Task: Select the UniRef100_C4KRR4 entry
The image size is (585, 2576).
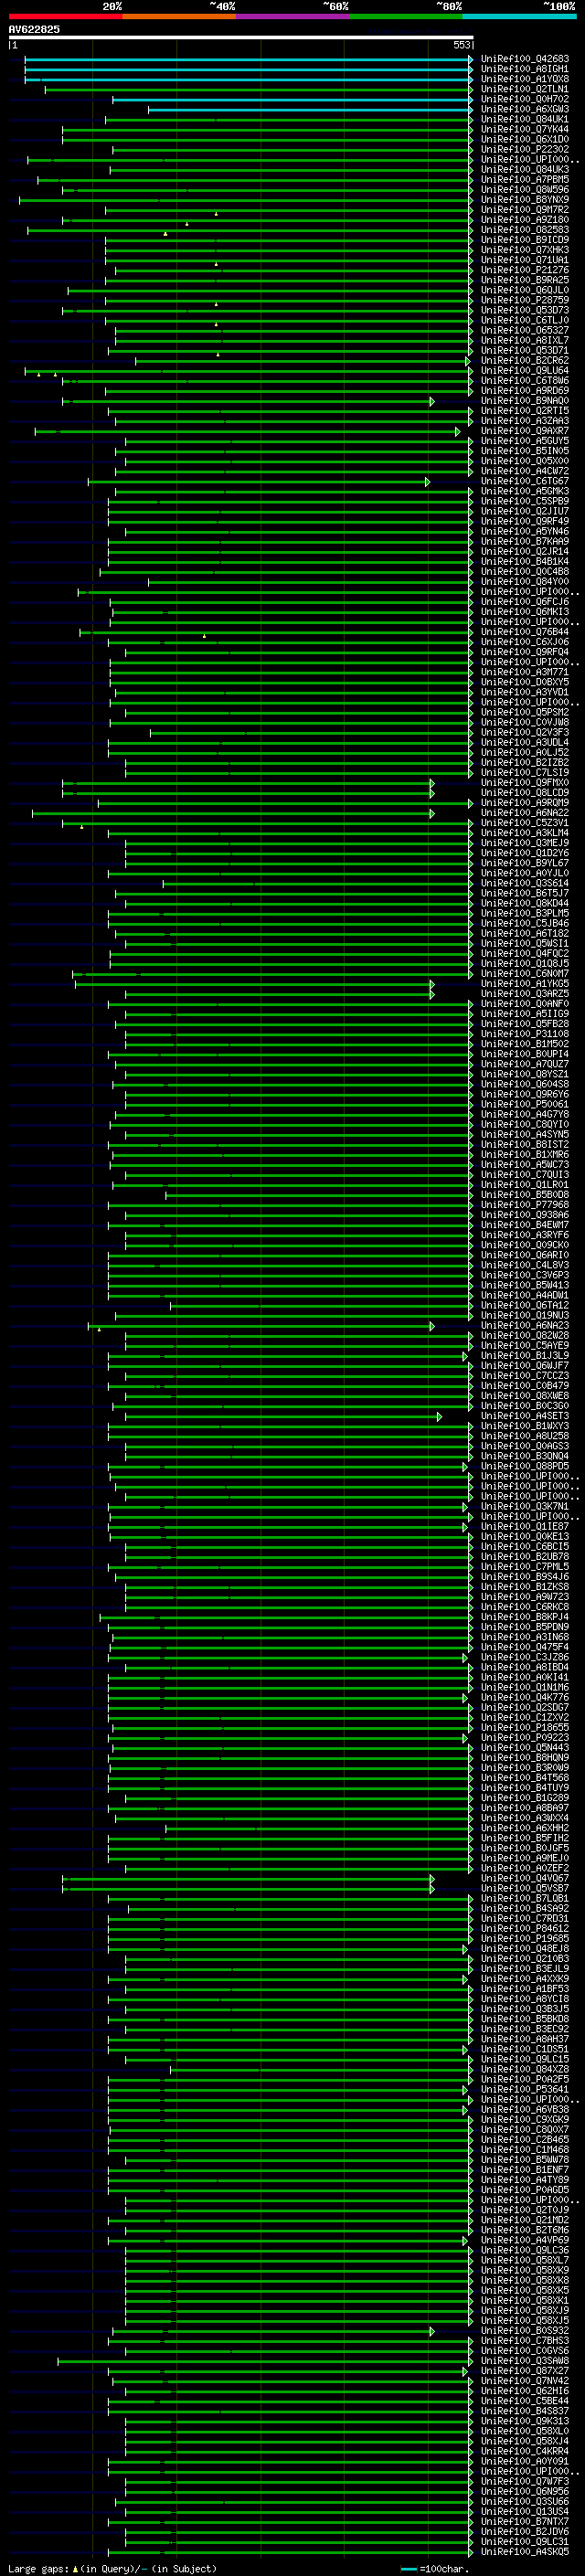Action: 525,2451
